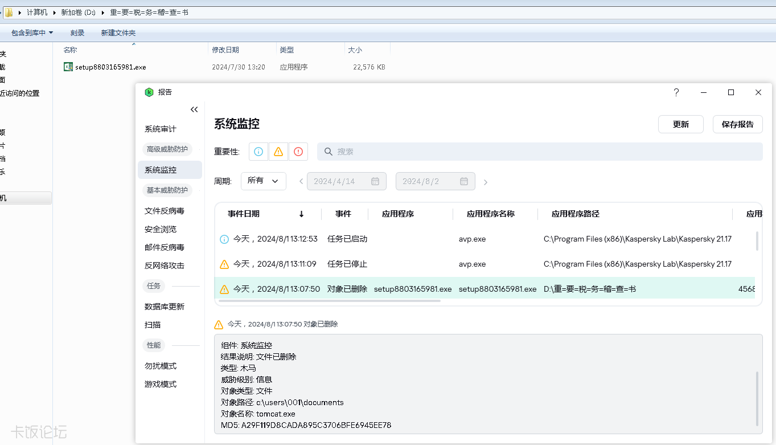The image size is (776, 445).
Task: Toggle the warning importance filter icon
Action: (x=278, y=152)
